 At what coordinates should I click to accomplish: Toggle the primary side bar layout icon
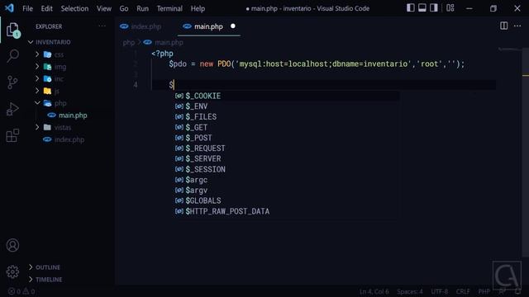click(x=411, y=8)
